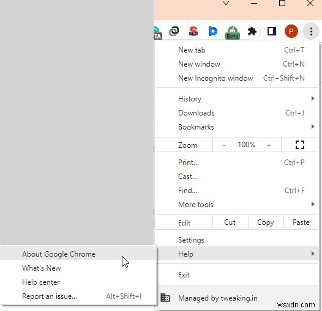This screenshot has width=322, height=311.
Task: Choose Report an issue... from submenu
Action: tap(78, 296)
